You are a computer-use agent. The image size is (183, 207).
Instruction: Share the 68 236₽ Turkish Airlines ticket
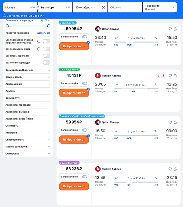pyautogui.click(x=175, y=169)
